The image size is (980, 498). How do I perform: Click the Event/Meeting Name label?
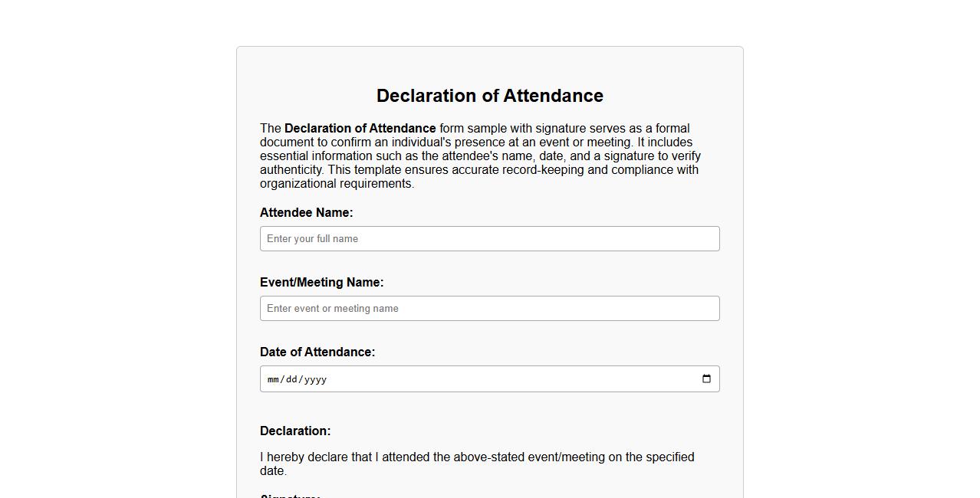pos(321,282)
